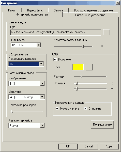
Task: Open the Видео/Звук tab
Action: 35,10
